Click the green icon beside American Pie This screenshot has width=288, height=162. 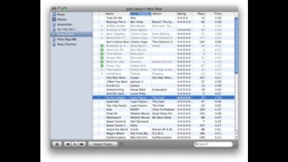tap(102, 50)
